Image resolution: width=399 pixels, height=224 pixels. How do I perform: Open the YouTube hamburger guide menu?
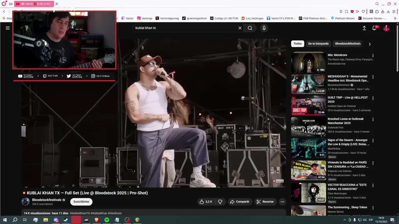coord(7,28)
